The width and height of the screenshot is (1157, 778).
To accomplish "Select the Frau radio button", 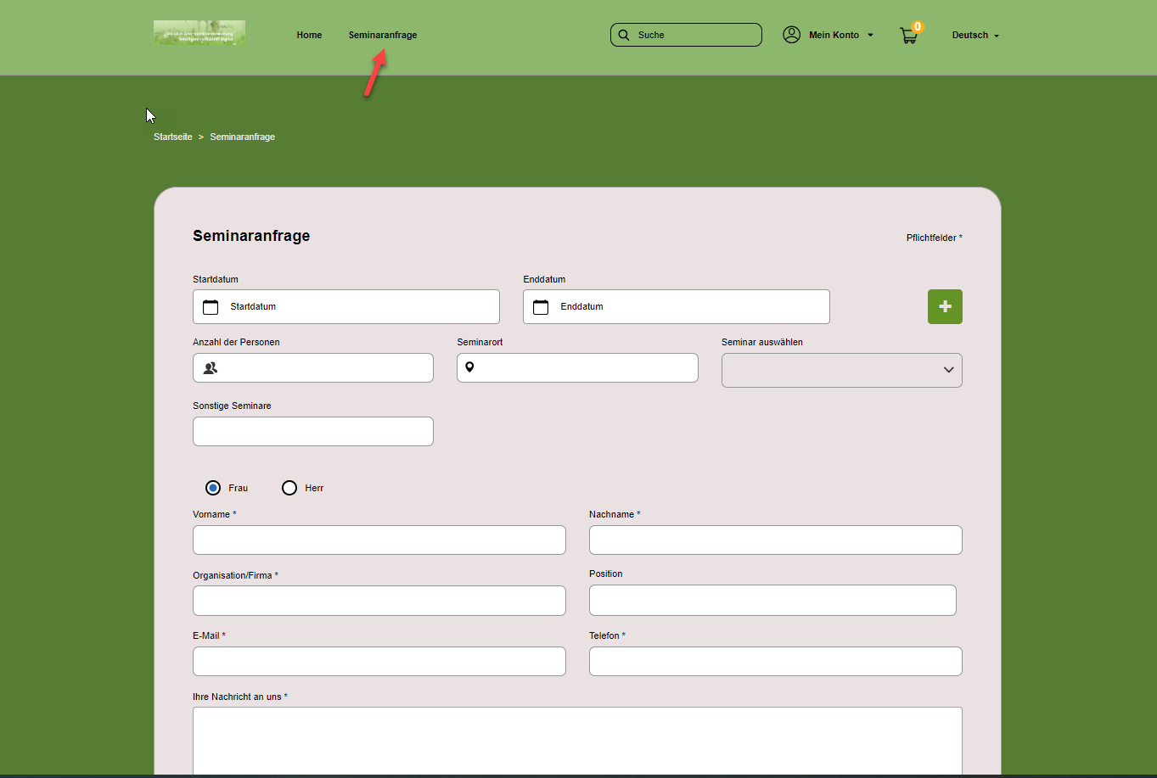I will coord(213,488).
